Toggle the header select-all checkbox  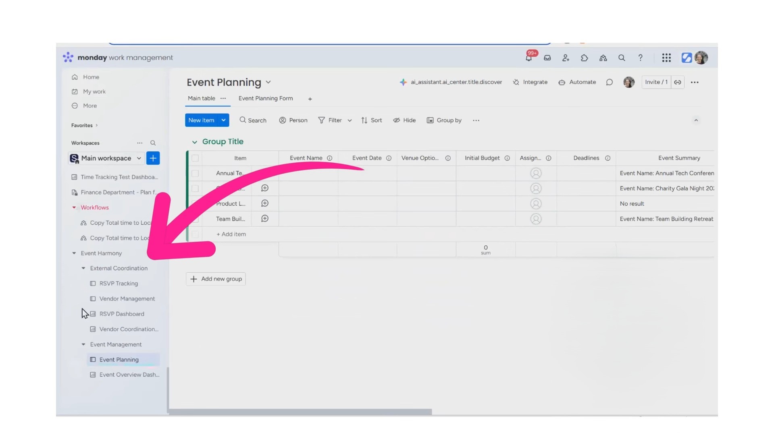point(195,158)
